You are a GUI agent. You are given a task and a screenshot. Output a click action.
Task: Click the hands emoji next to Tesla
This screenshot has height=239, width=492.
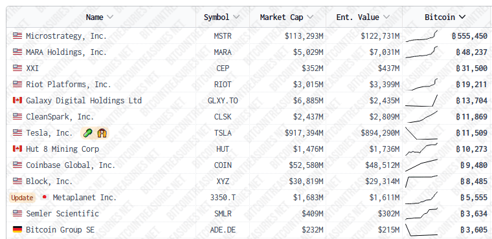click(x=102, y=134)
